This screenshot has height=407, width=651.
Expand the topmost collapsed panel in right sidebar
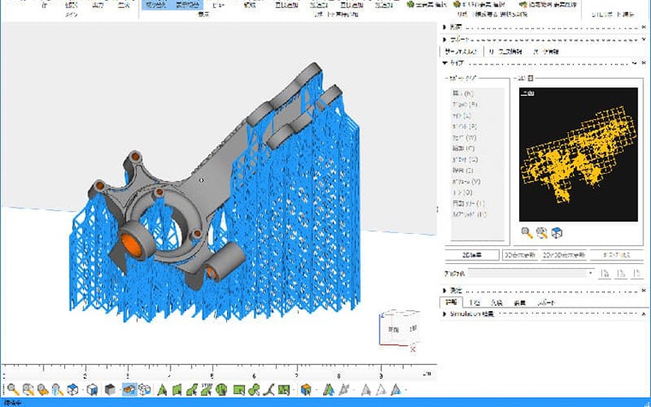[x=445, y=27]
